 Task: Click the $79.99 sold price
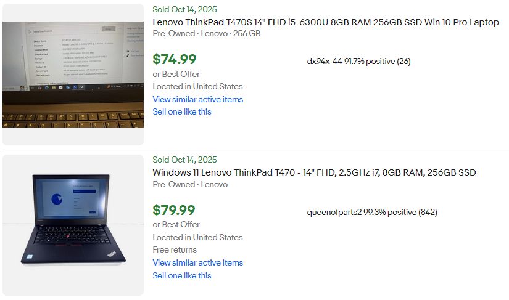coord(175,211)
